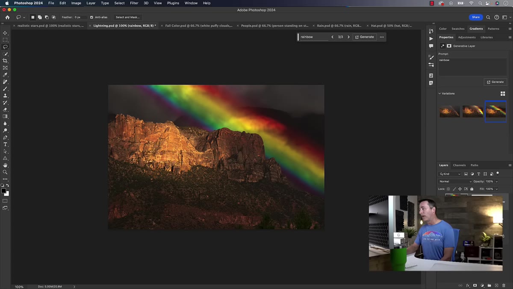
Task: Open the Layer menu
Action: 91,3
